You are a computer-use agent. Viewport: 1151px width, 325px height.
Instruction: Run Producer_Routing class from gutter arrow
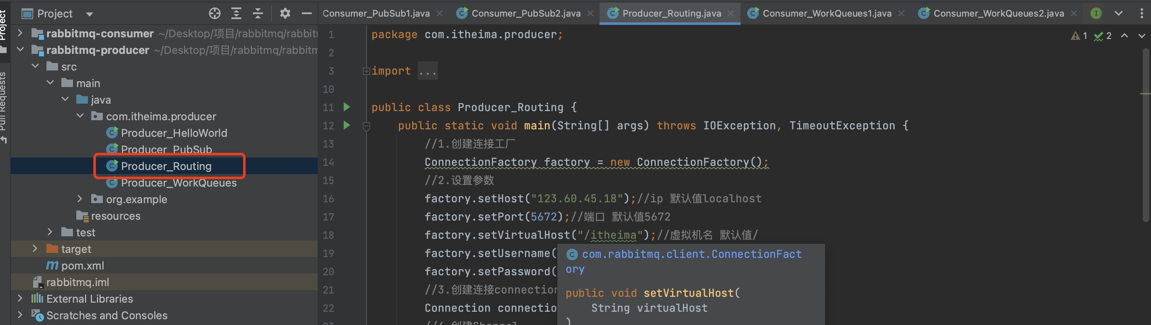point(347,107)
